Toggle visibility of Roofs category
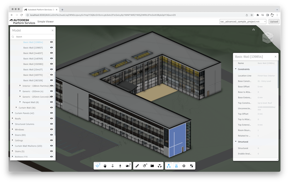Screen dimensions: 289x183 pos(52,118)
